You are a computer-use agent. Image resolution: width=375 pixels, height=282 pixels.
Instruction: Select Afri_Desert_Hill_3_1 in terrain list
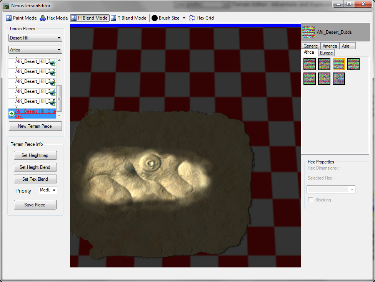pyautogui.click(x=32, y=63)
